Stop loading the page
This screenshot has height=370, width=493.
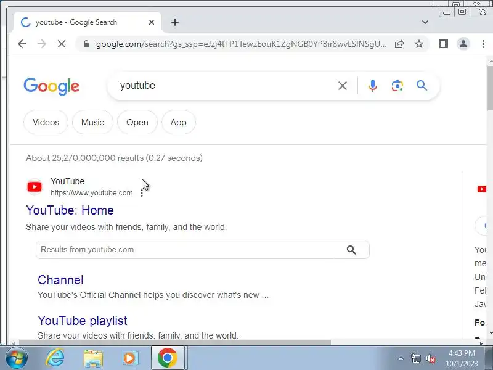[x=62, y=44]
